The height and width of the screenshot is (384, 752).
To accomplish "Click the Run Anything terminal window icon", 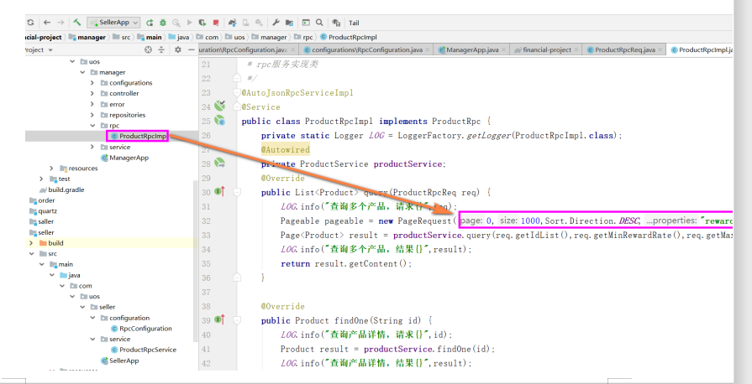I will (306, 23).
